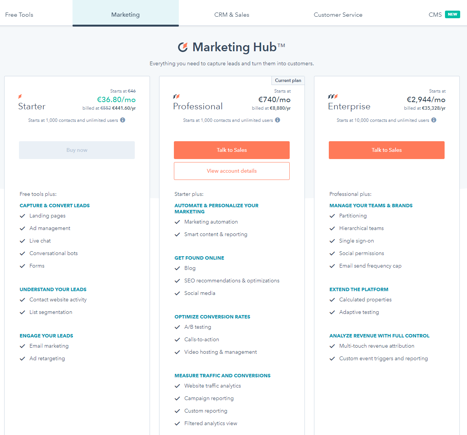The height and width of the screenshot is (435, 467).
Task: Click the checkmark beside Live chat
Action: 22,241
